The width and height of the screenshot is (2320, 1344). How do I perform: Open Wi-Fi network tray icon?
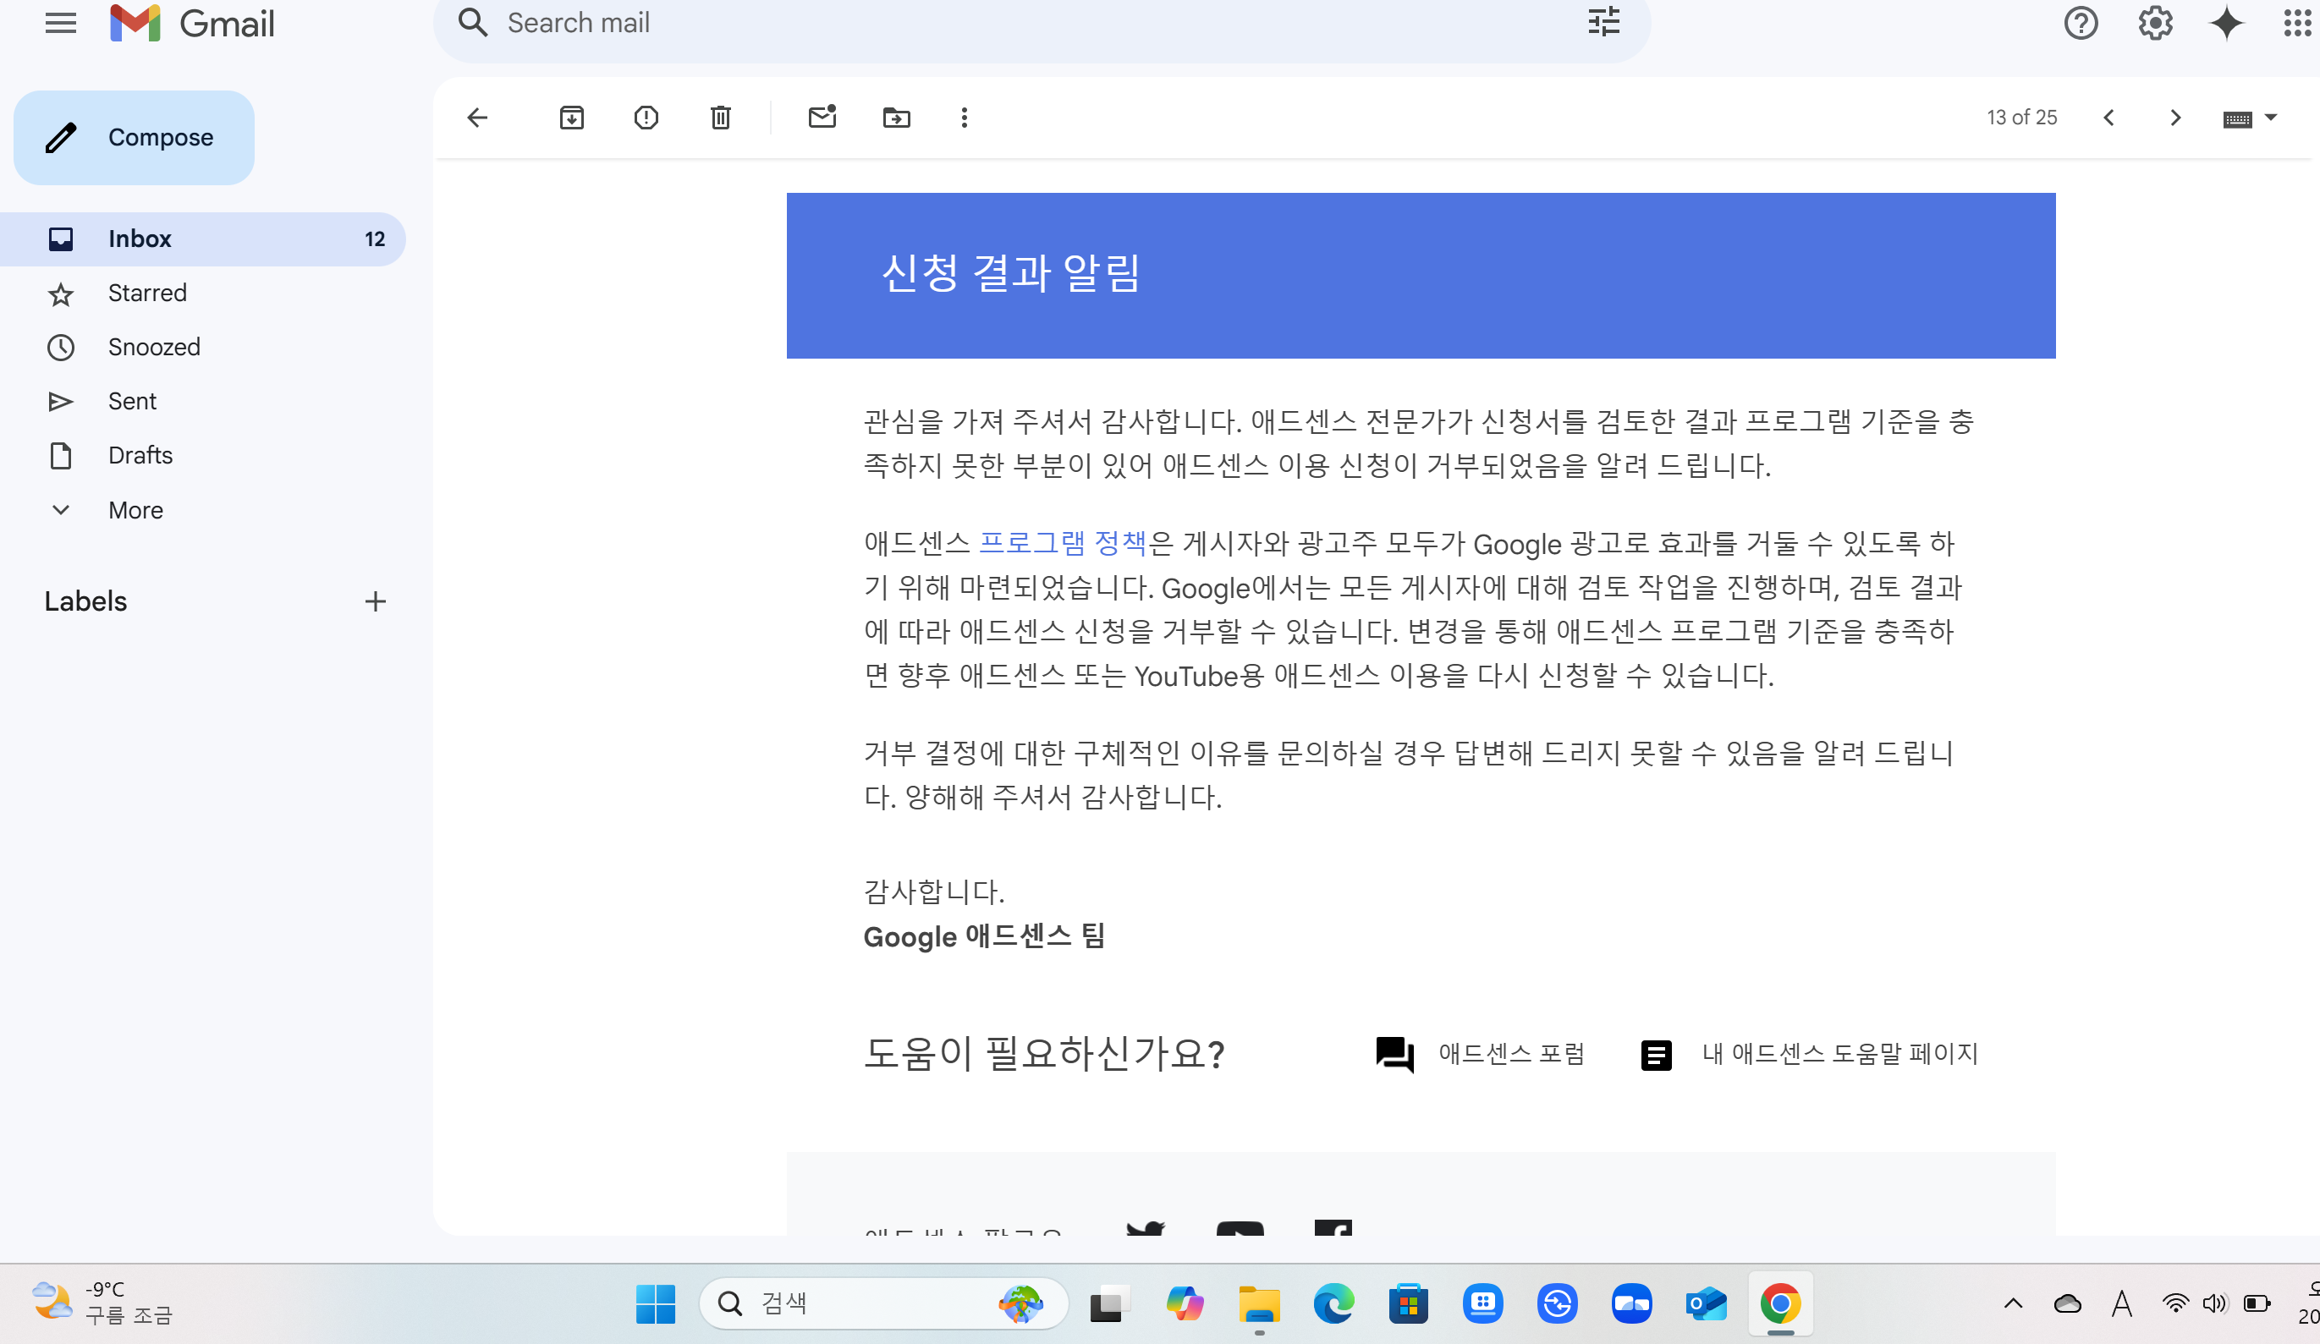click(x=2174, y=1303)
